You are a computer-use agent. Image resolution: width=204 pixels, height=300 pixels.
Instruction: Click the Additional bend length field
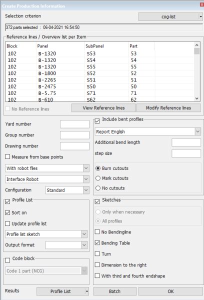[x=186, y=142]
